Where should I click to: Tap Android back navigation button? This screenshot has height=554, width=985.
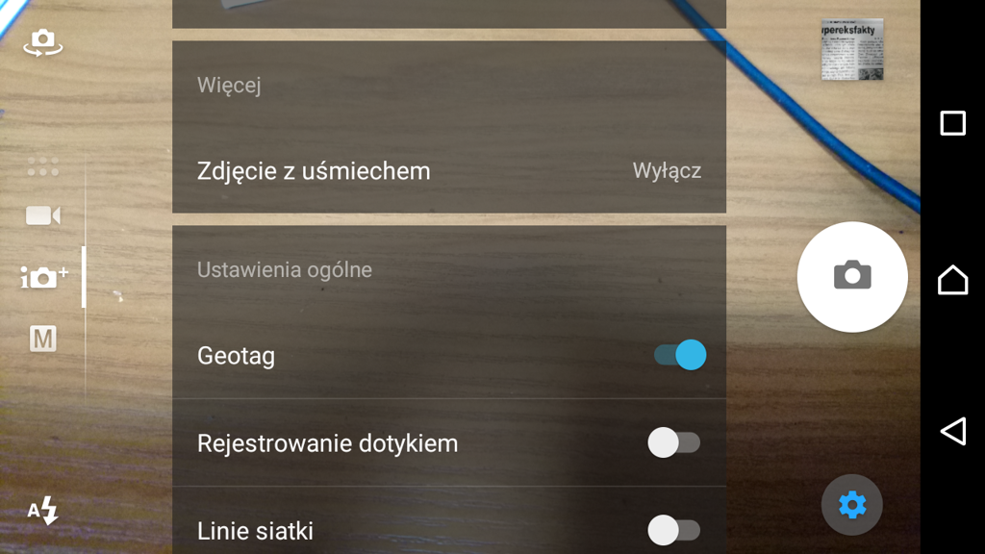(953, 432)
